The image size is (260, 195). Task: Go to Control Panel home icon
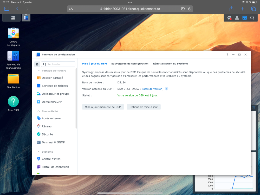point(37,64)
